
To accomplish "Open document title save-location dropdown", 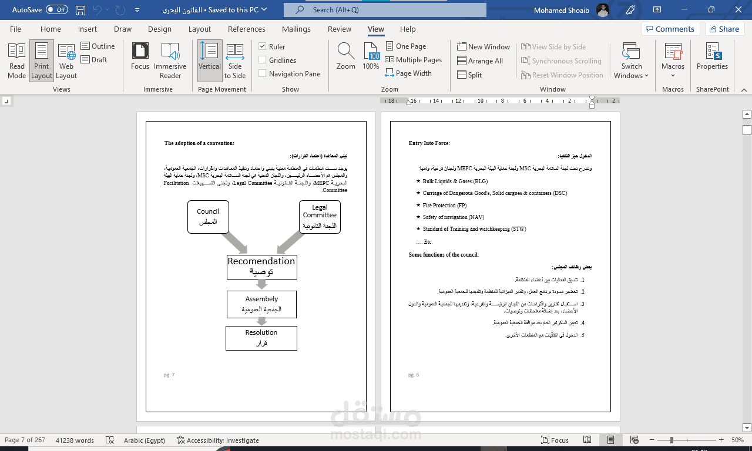I will click(264, 9).
